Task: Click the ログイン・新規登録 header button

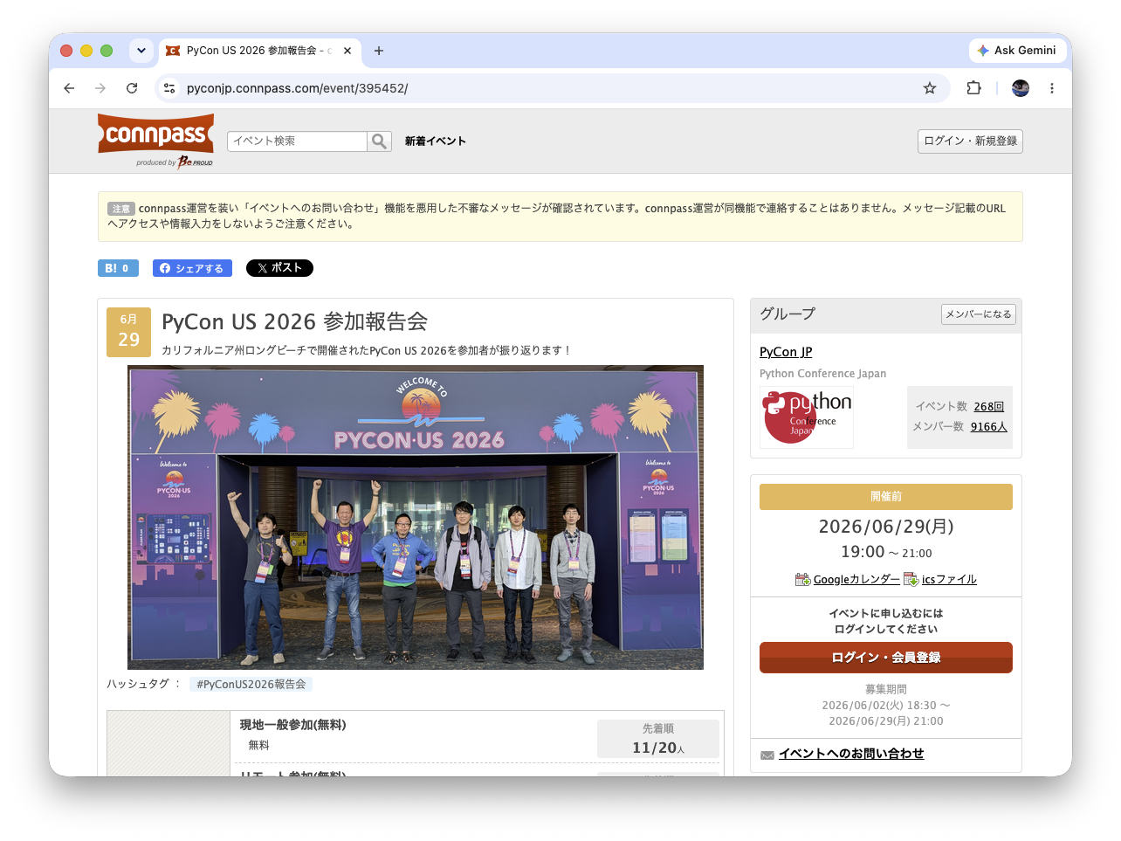Action: point(970,141)
